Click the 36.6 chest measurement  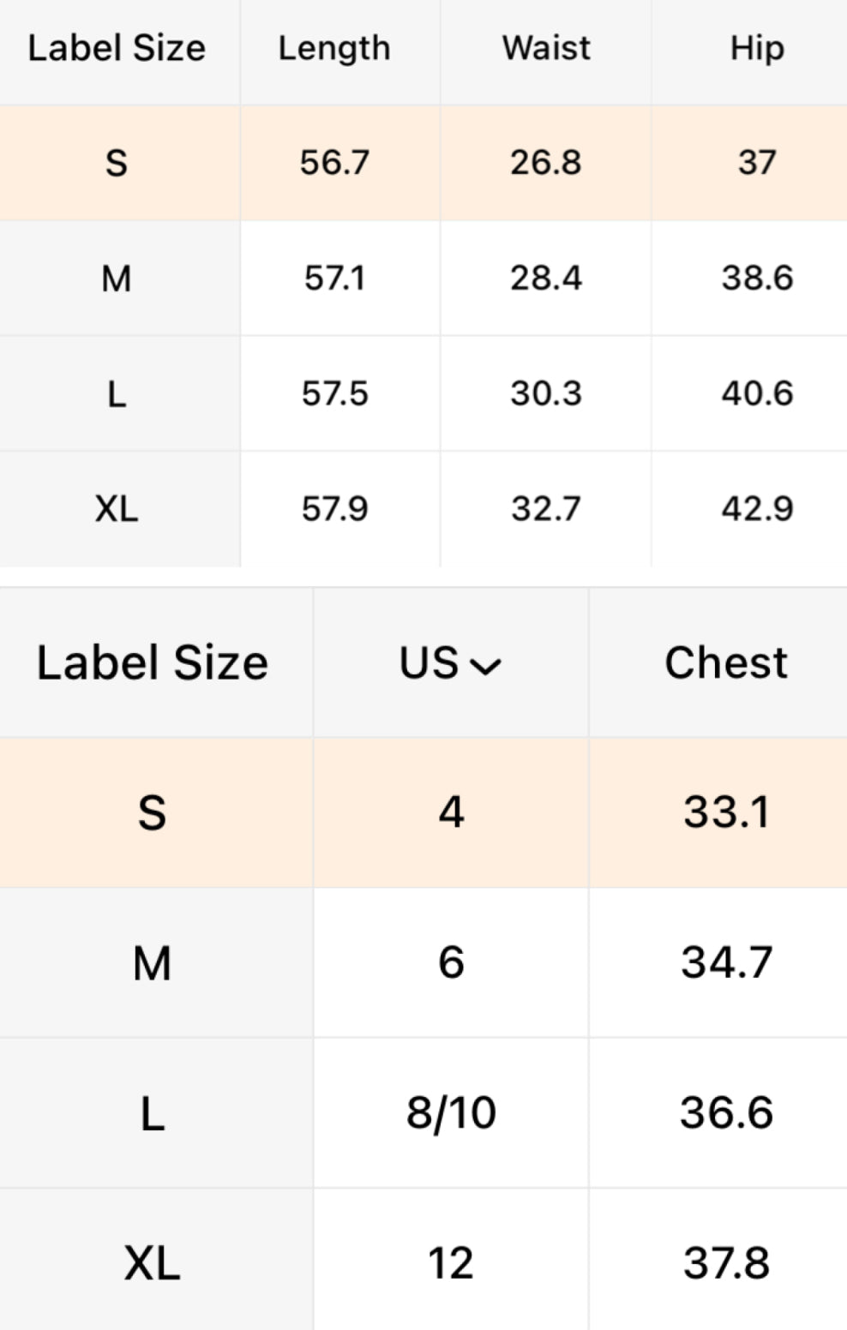click(x=726, y=1113)
